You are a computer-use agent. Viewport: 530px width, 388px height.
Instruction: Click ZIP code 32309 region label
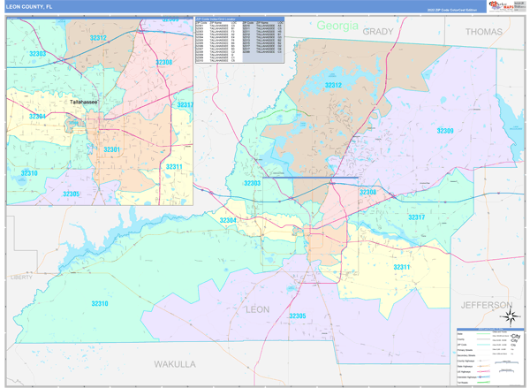(x=445, y=131)
